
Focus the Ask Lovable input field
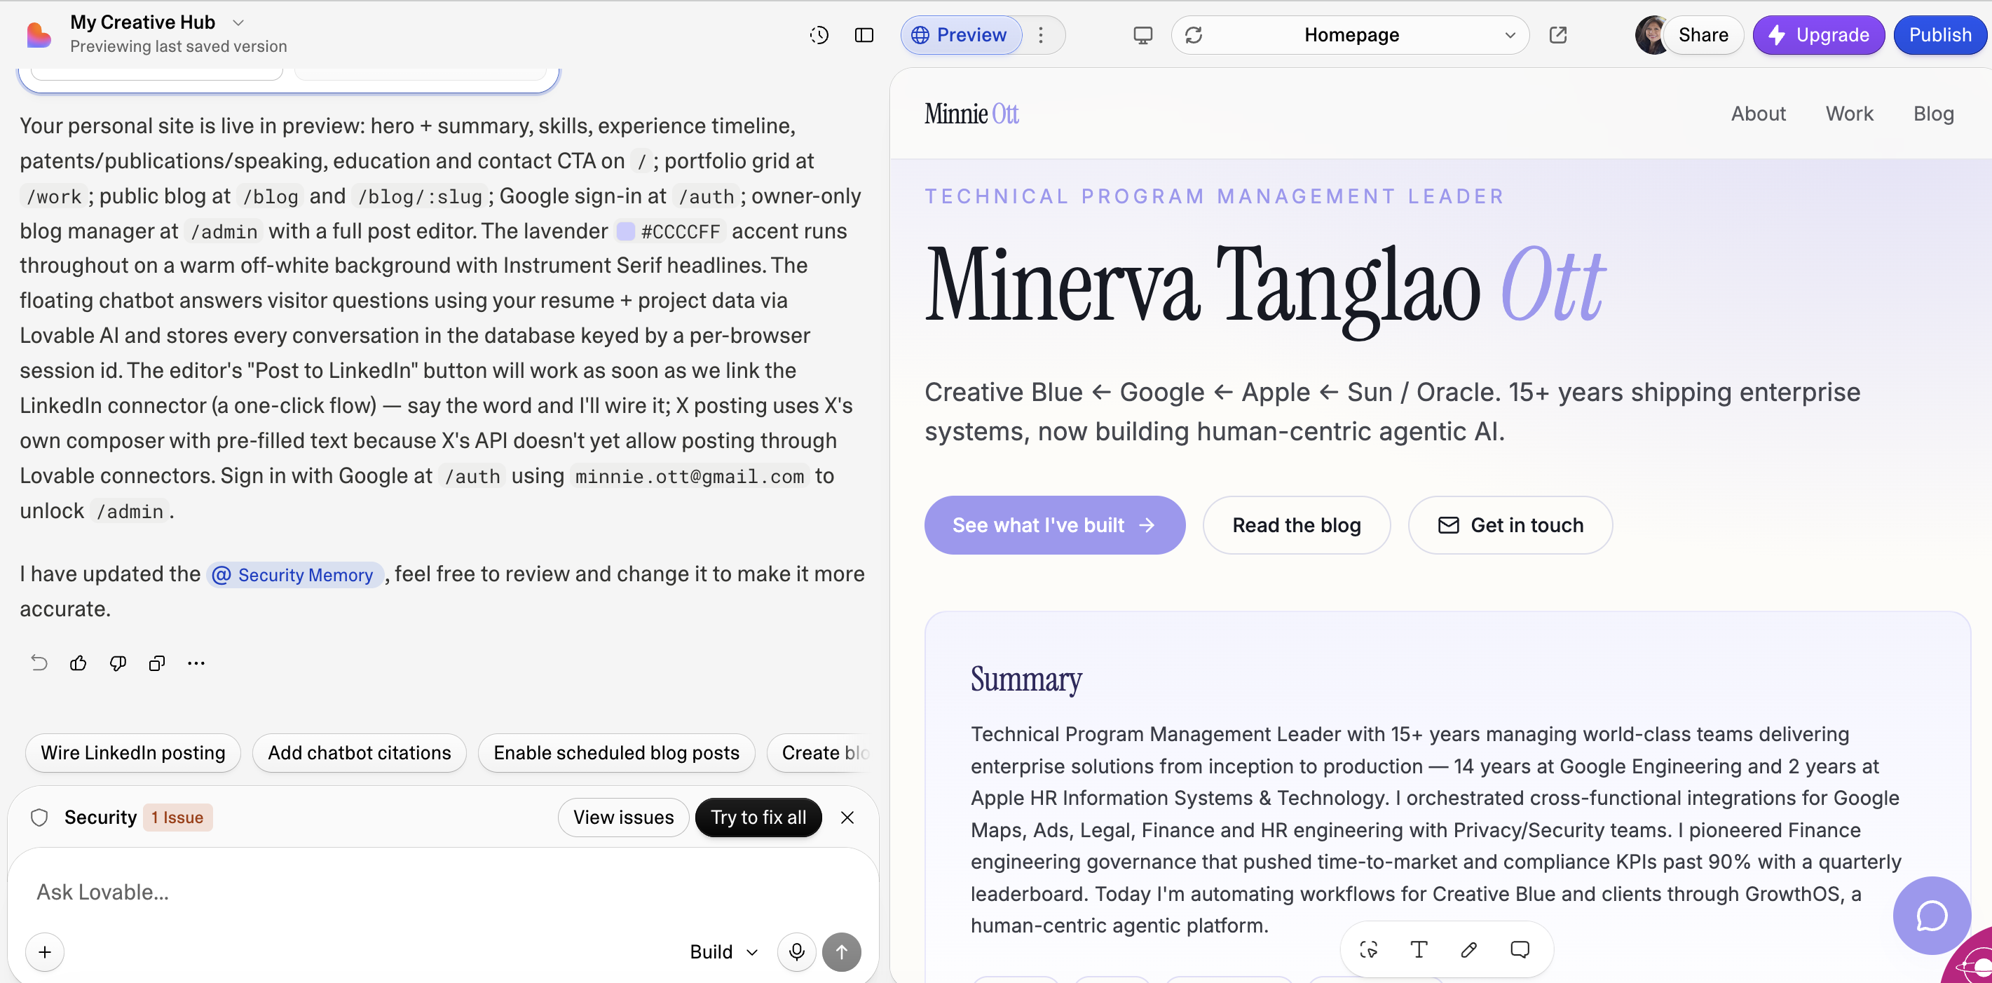pyautogui.click(x=443, y=892)
